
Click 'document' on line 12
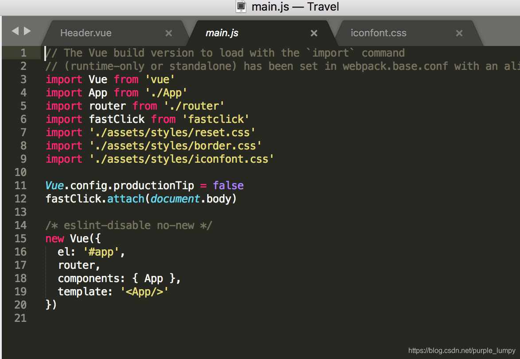click(x=175, y=199)
